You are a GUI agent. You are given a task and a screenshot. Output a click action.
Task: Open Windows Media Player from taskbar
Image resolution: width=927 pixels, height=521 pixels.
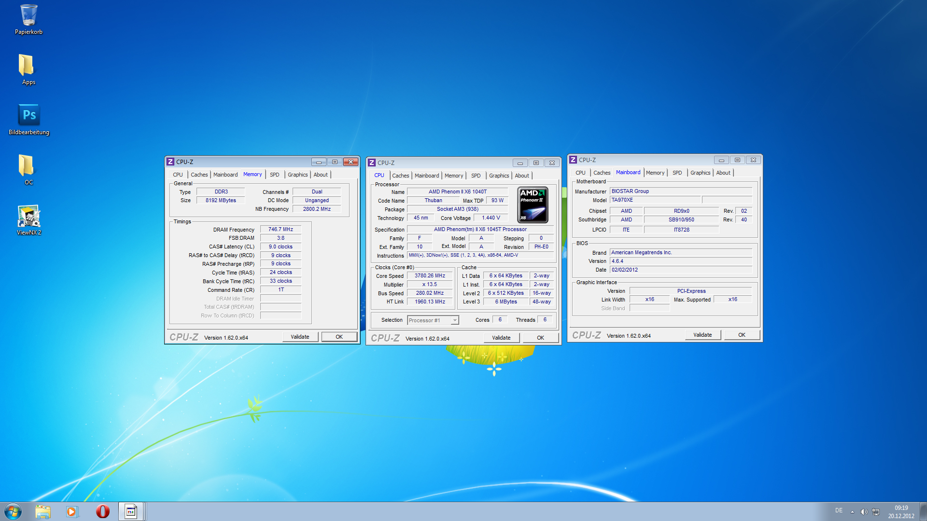click(x=72, y=511)
